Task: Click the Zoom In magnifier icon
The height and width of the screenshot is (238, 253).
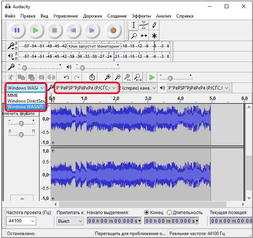Action: pos(107,77)
